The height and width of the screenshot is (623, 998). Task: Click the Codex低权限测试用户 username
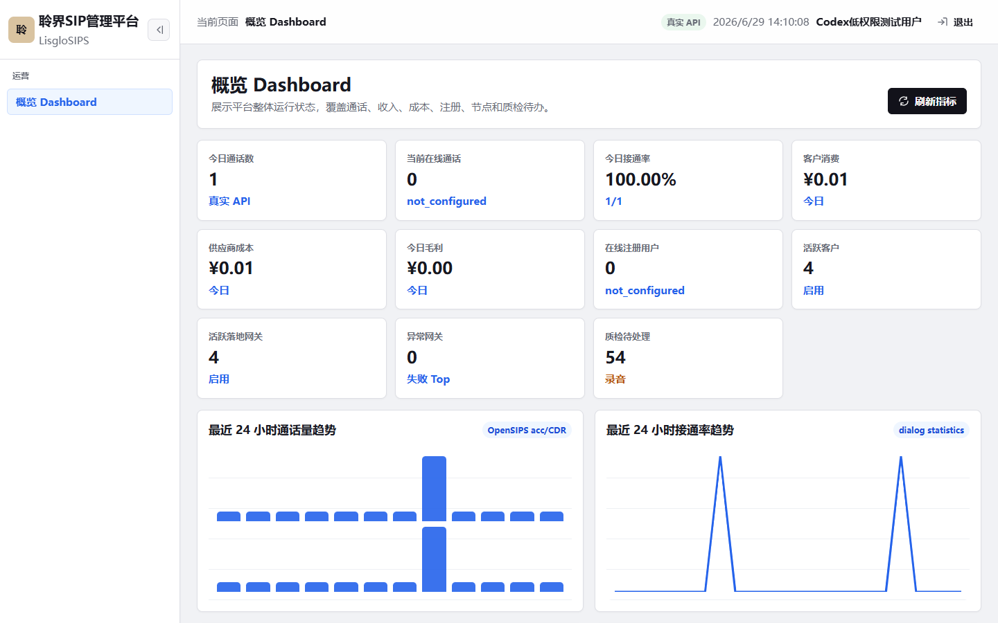tap(868, 22)
